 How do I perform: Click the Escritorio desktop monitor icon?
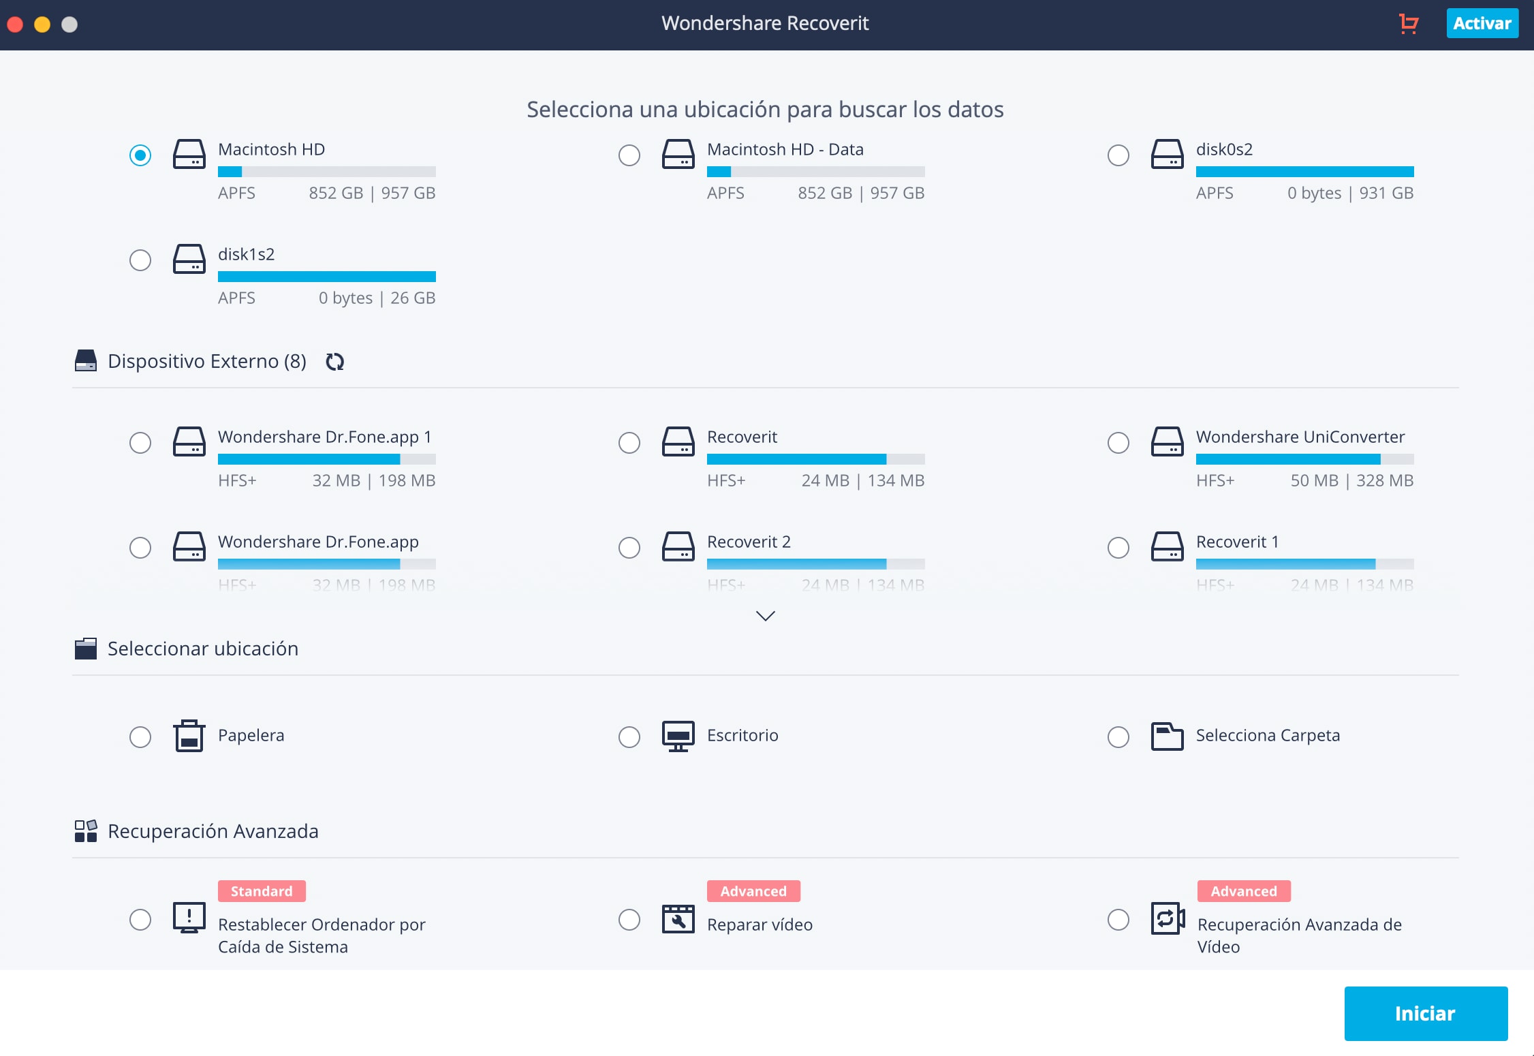[x=678, y=736]
